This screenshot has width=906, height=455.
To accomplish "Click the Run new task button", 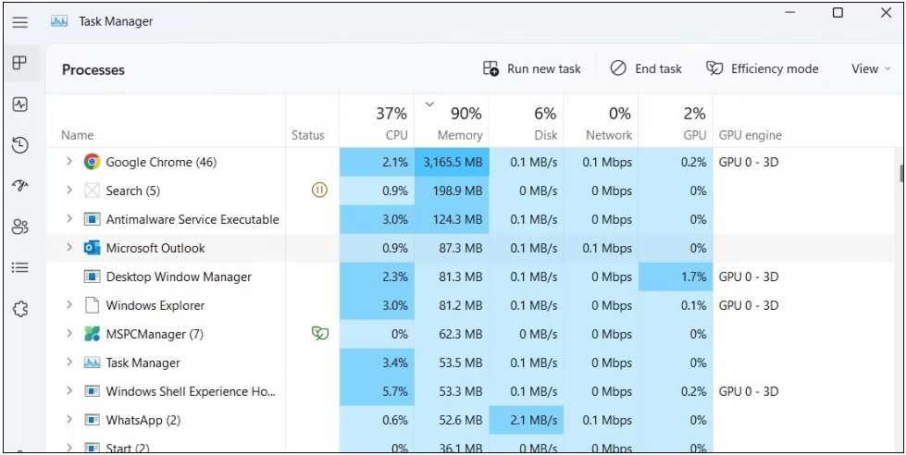I will (x=531, y=69).
